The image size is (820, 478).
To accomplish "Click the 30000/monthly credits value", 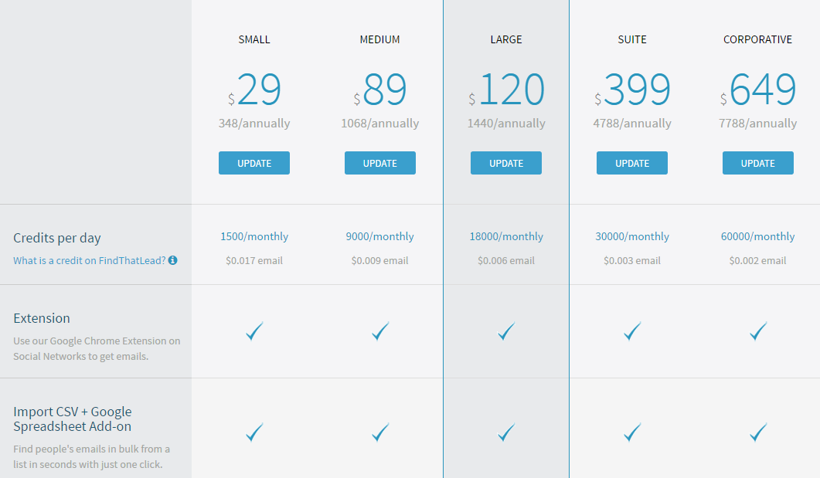I will click(632, 236).
